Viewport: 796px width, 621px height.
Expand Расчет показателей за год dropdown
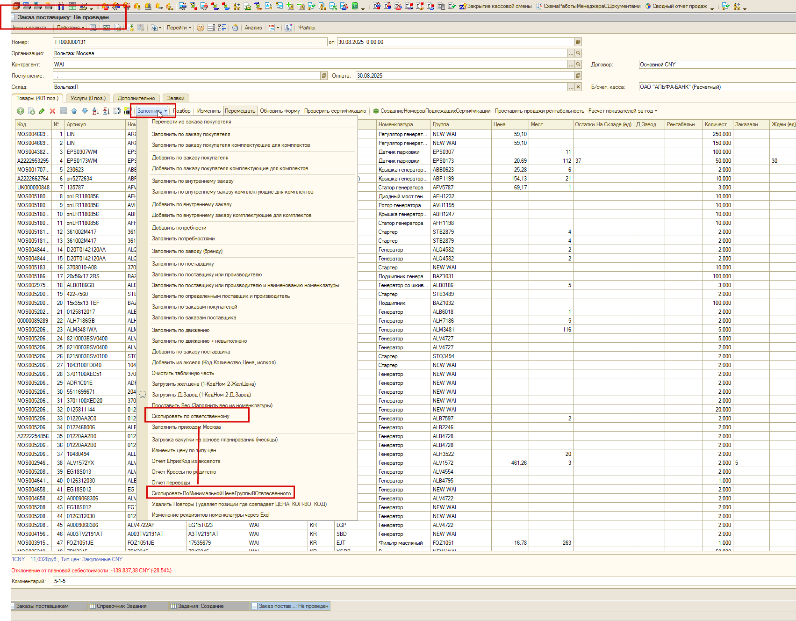point(623,111)
